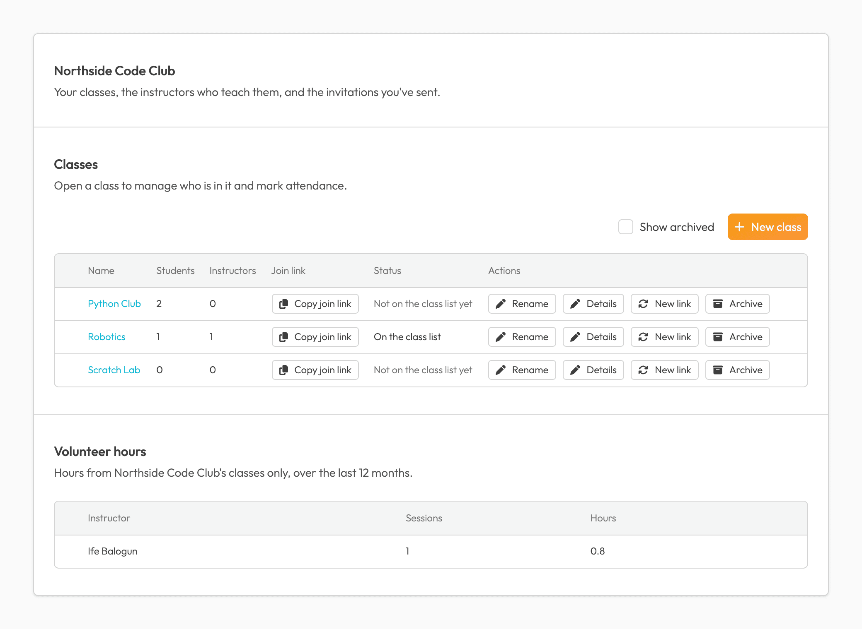This screenshot has height=629, width=862.
Task: Create a New class
Action: tap(768, 227)
